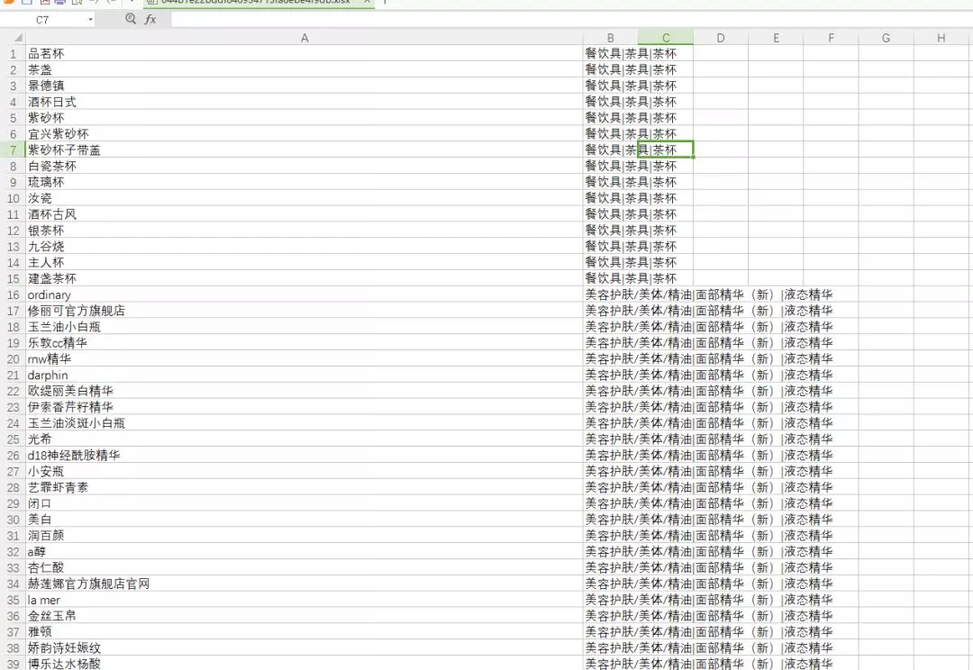Image resolution: width=973 pixels, height=670 pixels.
Task: Select cell containing 主人杯
Action: (305, 262)
